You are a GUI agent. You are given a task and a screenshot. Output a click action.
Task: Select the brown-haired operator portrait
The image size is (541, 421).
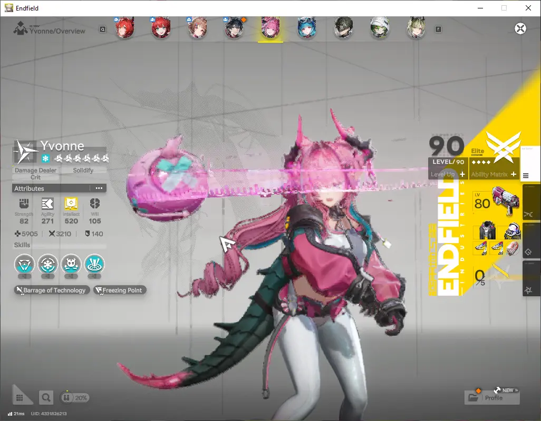tap(197, 28)
